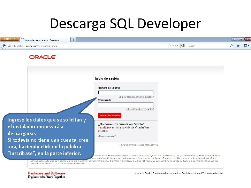This screenshot has width=251, height=188.
Task: Click the padlock site identity icon
Action: [9, 46]
